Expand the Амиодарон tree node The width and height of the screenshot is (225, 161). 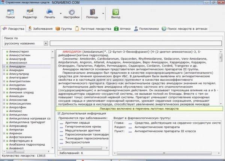4,66
